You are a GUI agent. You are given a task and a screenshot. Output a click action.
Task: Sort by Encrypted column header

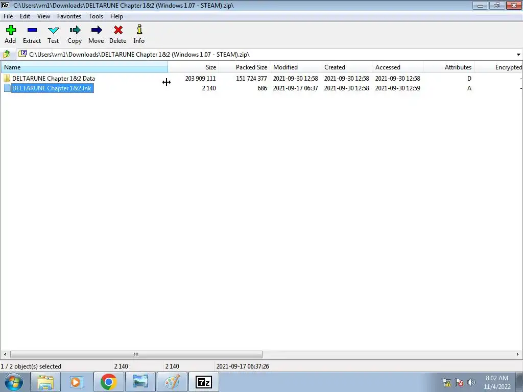[498, 67]
